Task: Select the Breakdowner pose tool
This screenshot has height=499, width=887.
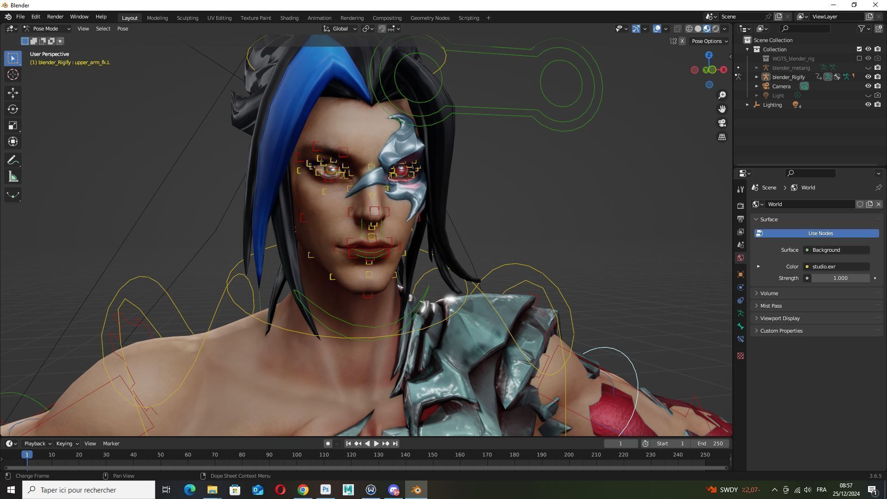Action: tap(13, 195)
